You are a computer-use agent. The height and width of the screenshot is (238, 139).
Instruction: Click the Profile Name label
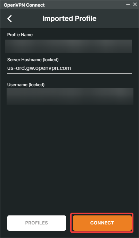coord(20,35)
